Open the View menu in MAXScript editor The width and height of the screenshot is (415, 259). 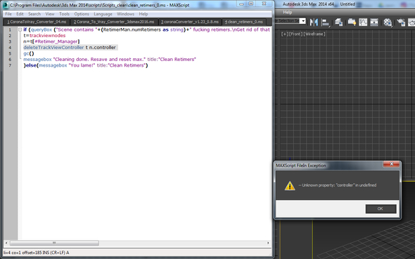[x=50, y=14]
